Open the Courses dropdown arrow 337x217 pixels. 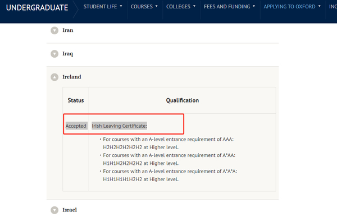coord(157,6)
